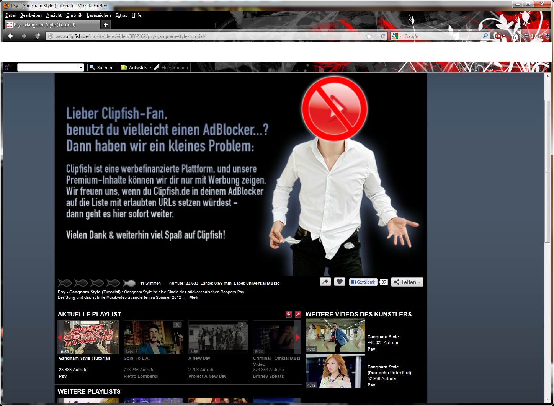
Task: Click the arrow recommend icon beside heart
Action: (325, 282)
